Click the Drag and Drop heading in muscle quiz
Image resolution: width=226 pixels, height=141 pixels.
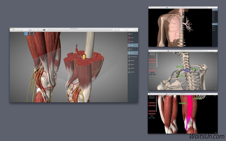(x=152, y=96)
